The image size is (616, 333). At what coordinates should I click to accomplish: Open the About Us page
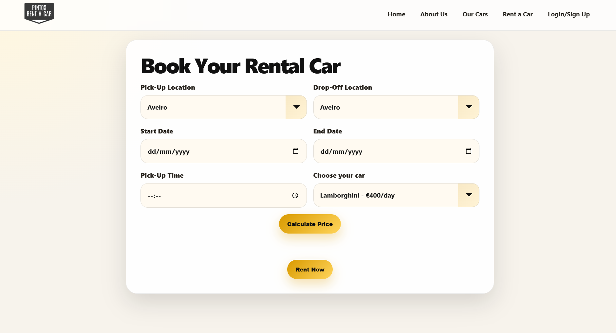434,14
